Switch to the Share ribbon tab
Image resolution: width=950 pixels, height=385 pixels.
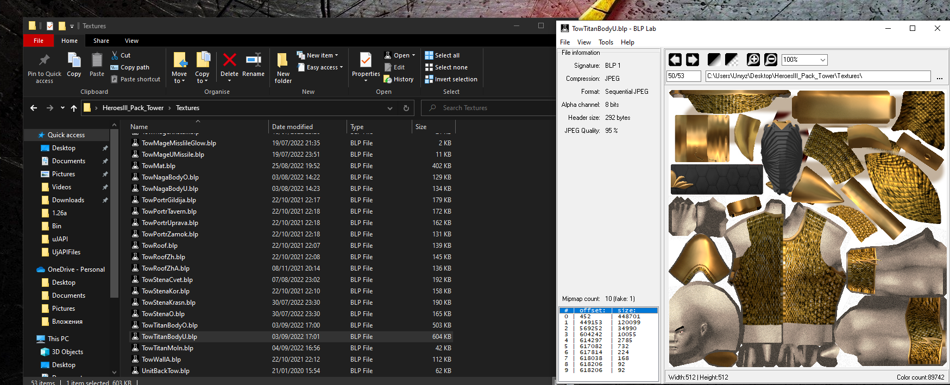pyautogui.click(x=101, y=41)
